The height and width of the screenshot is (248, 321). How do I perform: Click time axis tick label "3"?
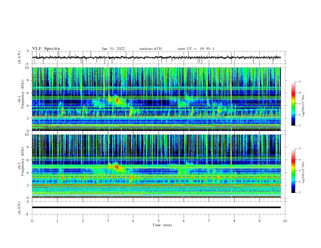(x=108, y=221)
